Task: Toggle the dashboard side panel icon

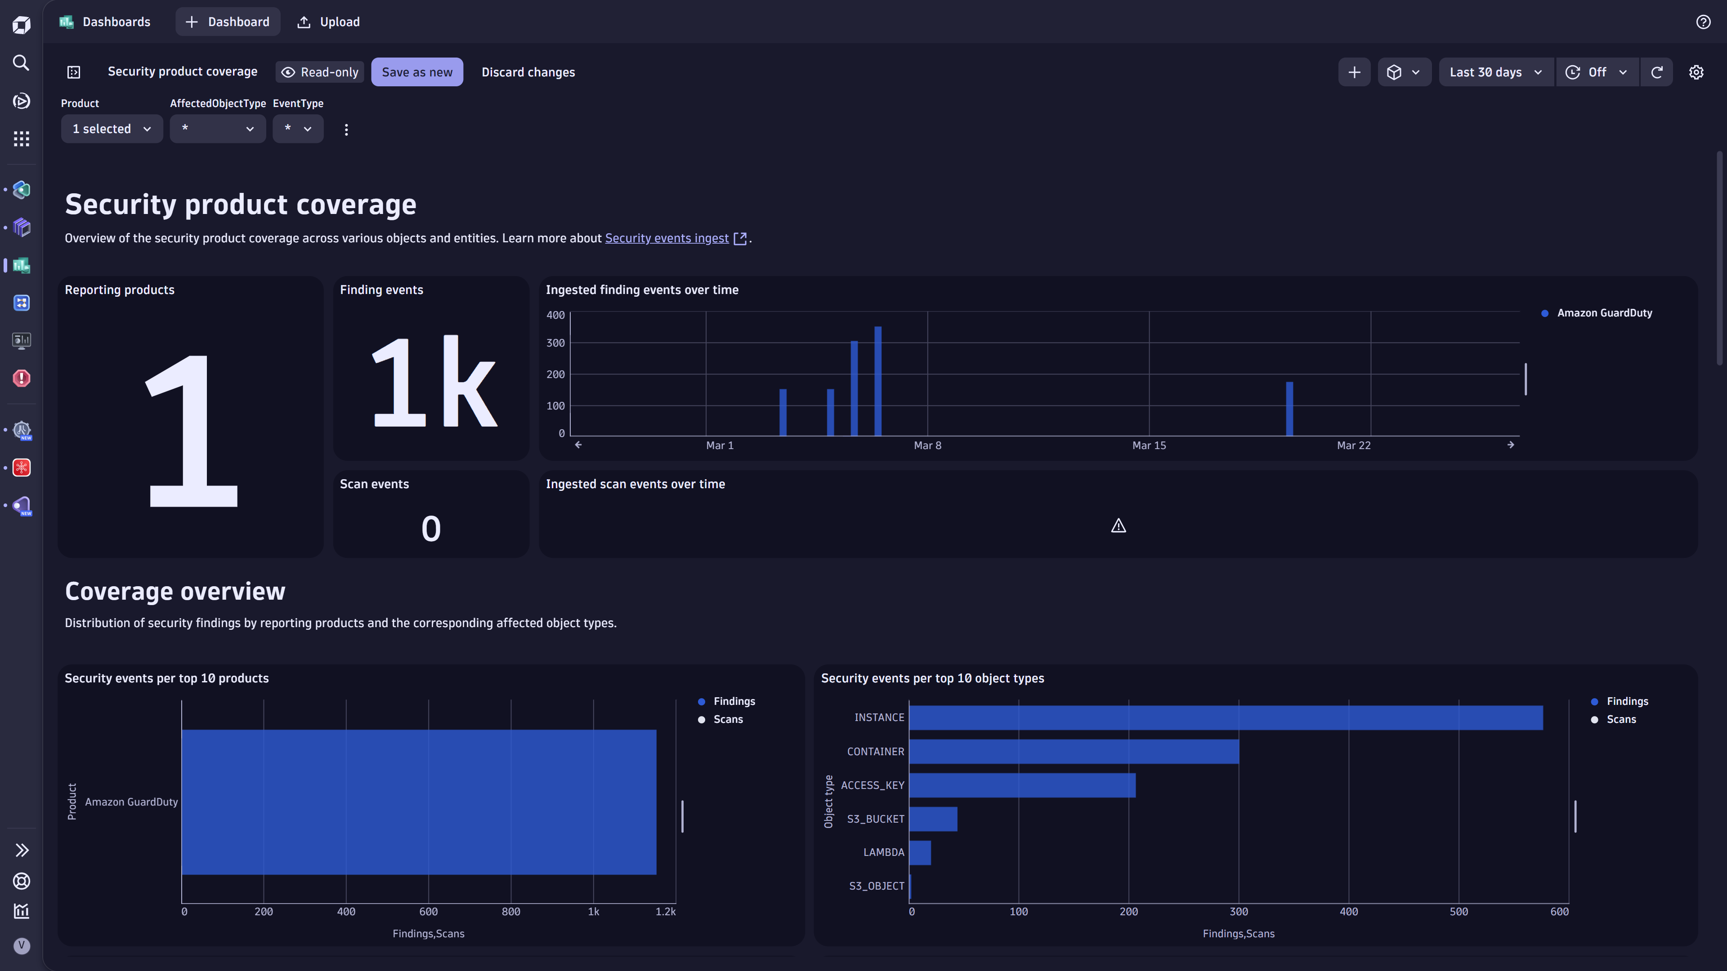Action: tap(74, 72)
